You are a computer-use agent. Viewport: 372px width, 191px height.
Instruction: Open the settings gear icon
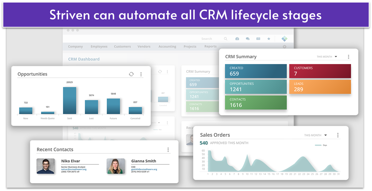(285, 47)
